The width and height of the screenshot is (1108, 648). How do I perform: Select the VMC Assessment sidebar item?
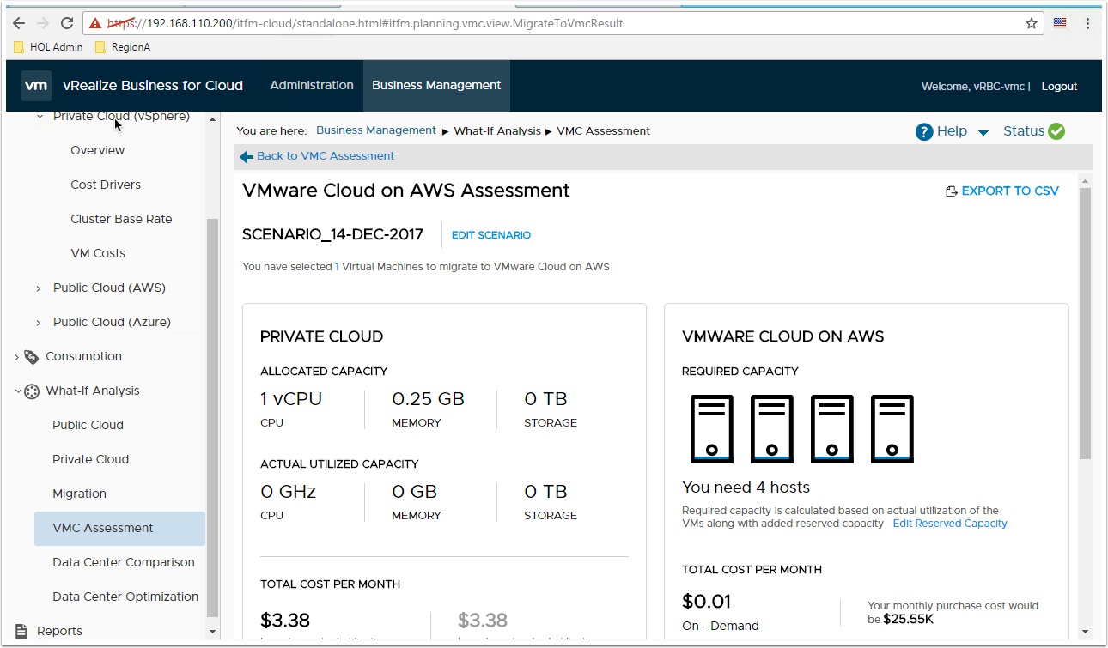coord(119,528)
